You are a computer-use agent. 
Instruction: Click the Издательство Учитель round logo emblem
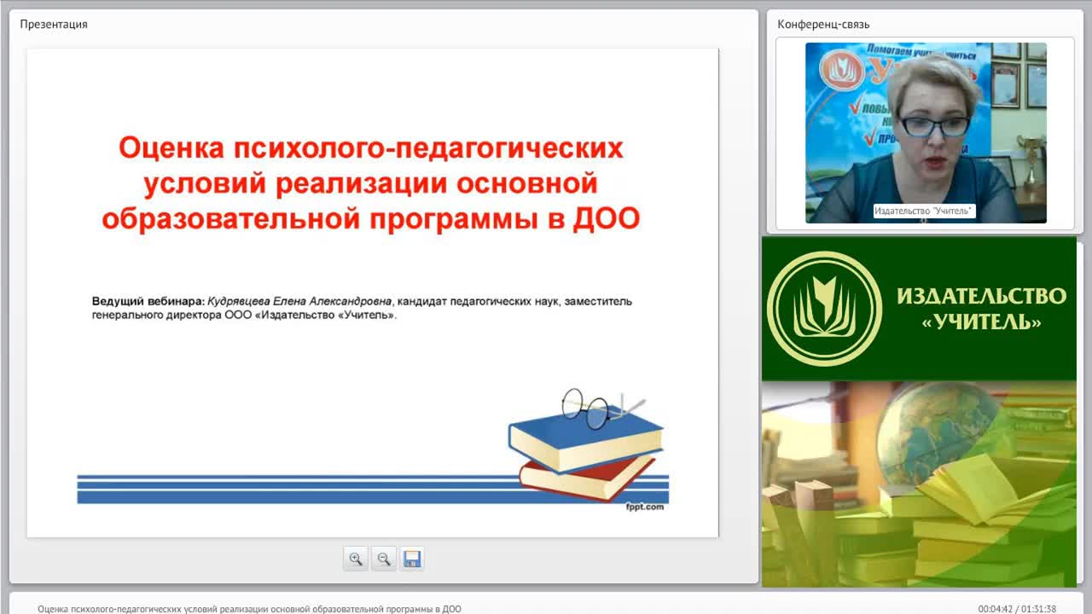pos(824,309)
